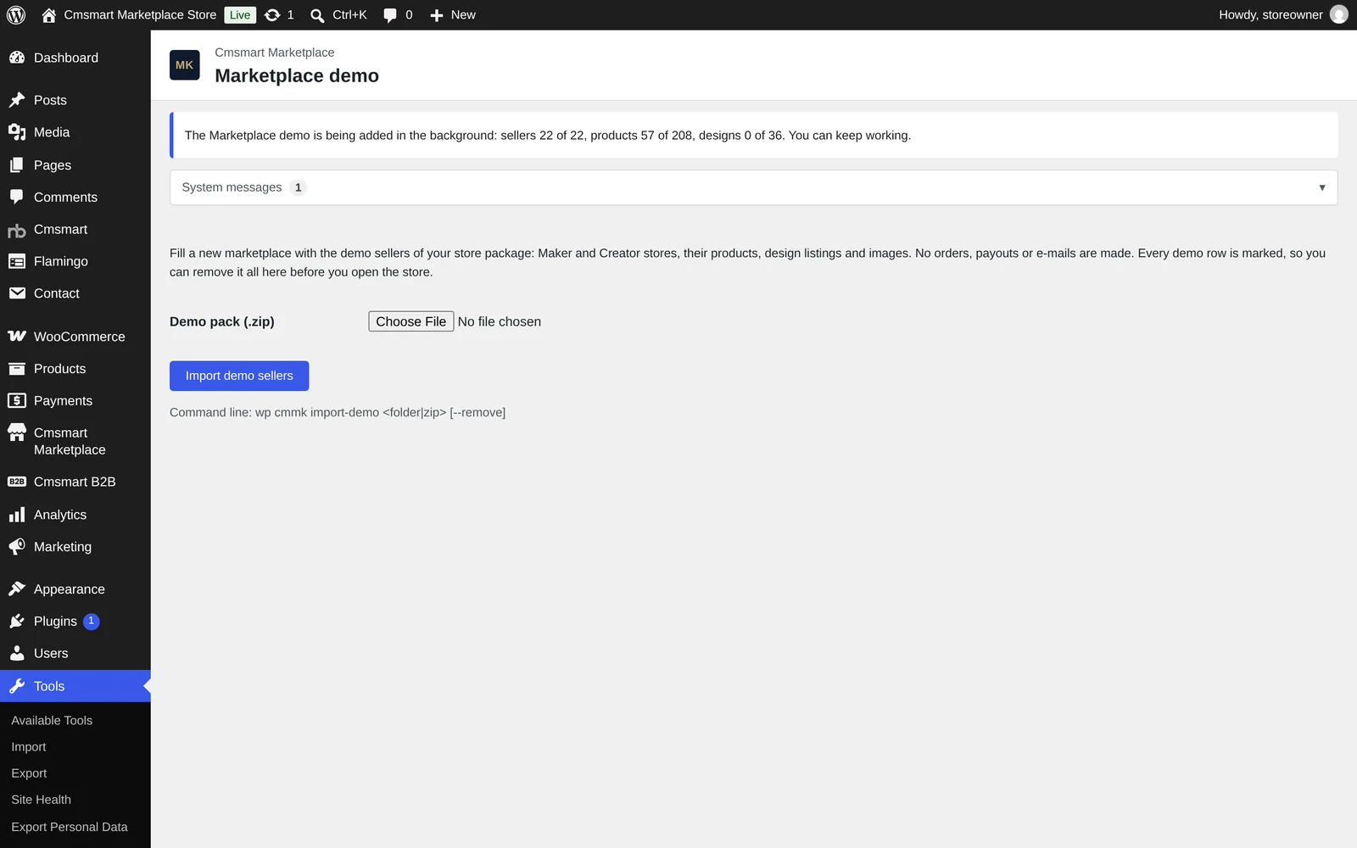1357x848 pixels.
Task: Click the Live status badge
Action: [x=240, y=15]
